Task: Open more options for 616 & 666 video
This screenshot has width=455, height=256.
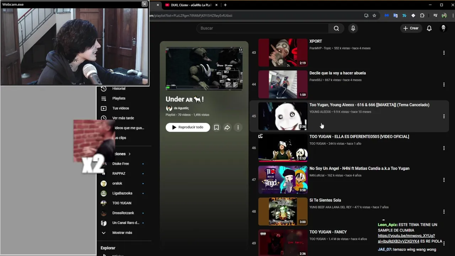Action: point(444,116)
